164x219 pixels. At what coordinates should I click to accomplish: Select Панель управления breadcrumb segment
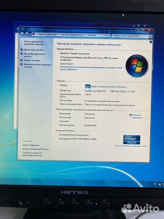tap(47, 34)
